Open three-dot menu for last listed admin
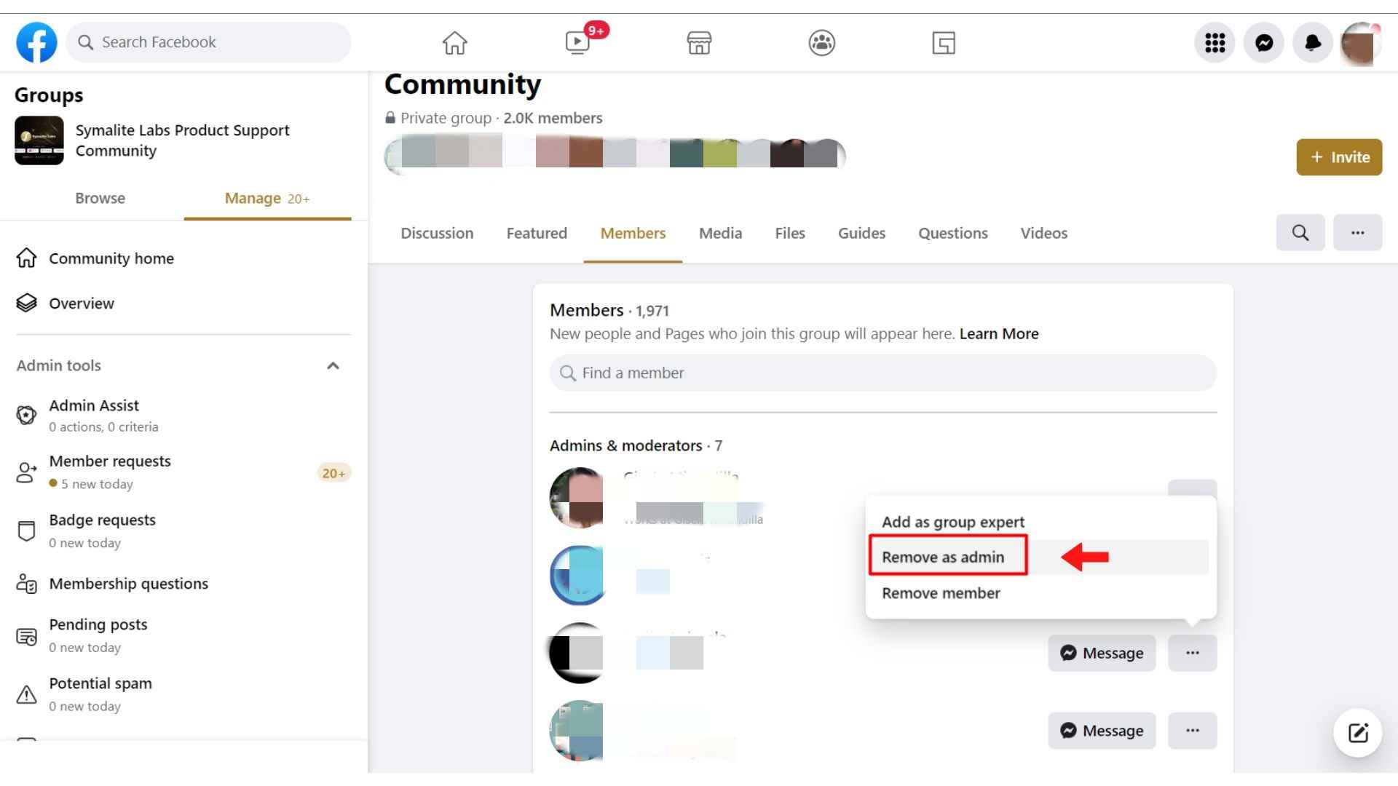The width and height of the screenshot is (1398, 786). click(1192, 731)
